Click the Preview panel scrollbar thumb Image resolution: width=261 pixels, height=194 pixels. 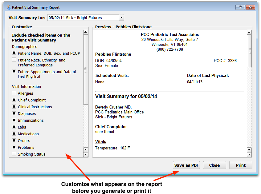coord(249,51)
